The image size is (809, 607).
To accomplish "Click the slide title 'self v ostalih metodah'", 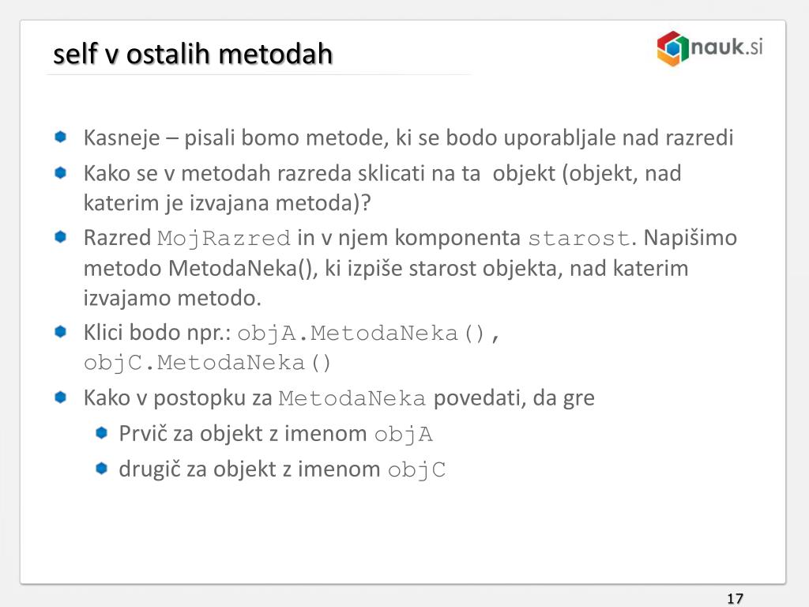I will [x=193, y=55].
